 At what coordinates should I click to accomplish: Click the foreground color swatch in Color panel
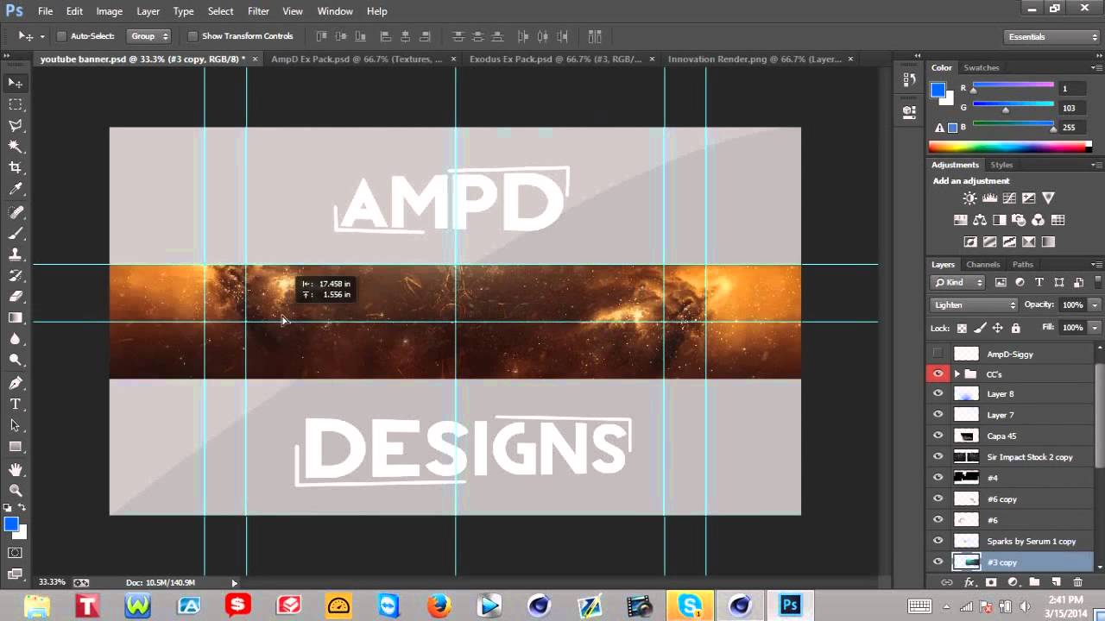pos(938,90)
